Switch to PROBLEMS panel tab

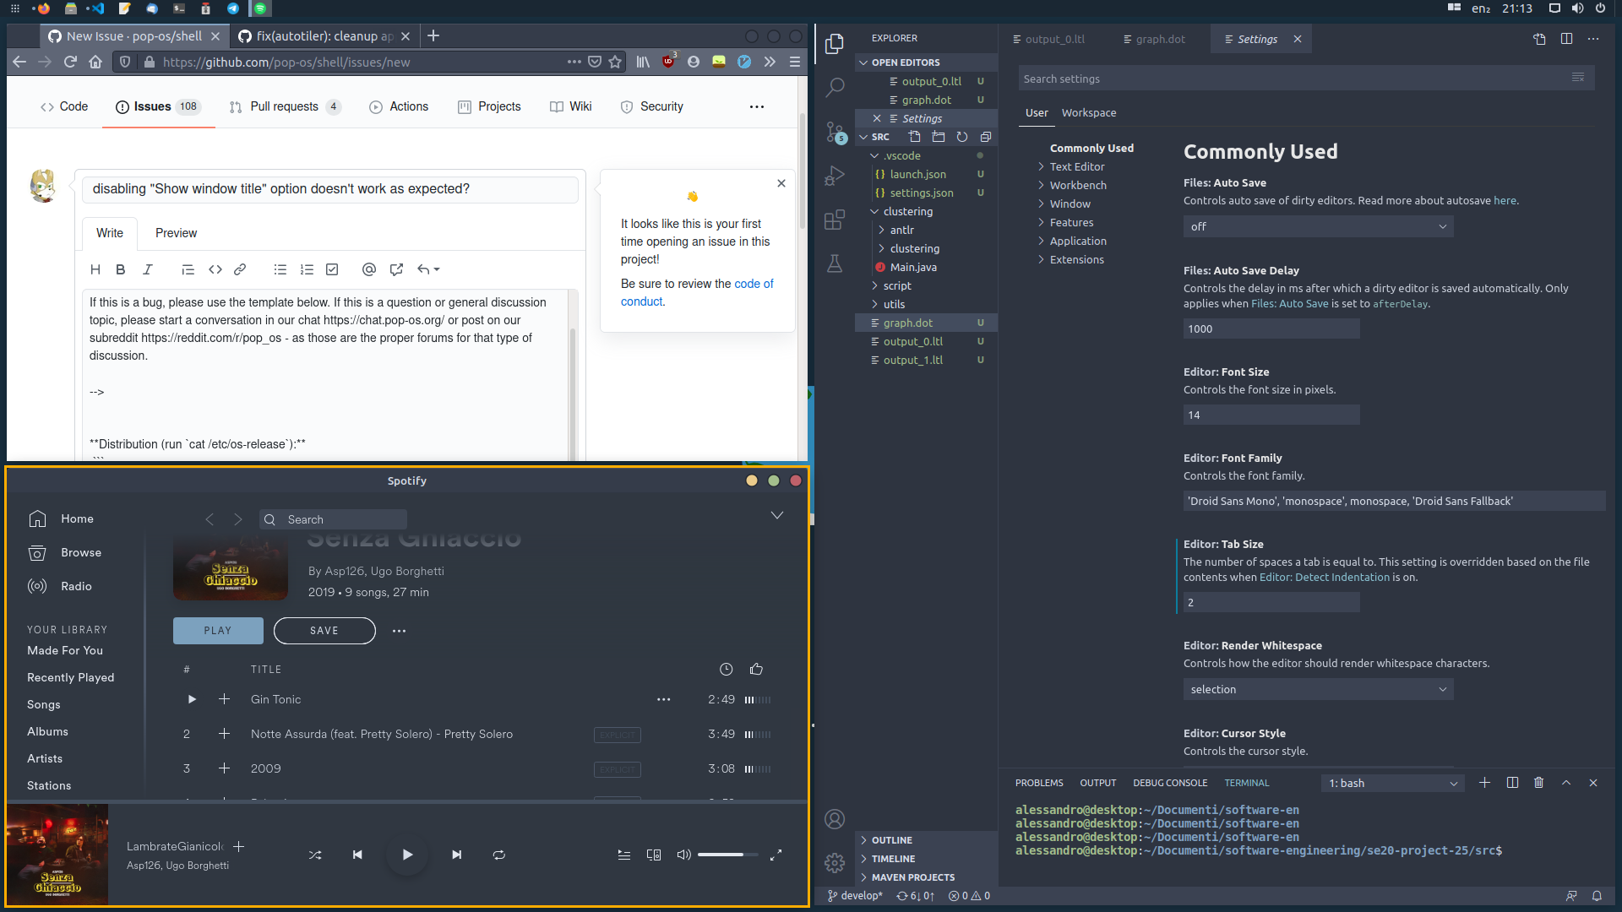1039,783
